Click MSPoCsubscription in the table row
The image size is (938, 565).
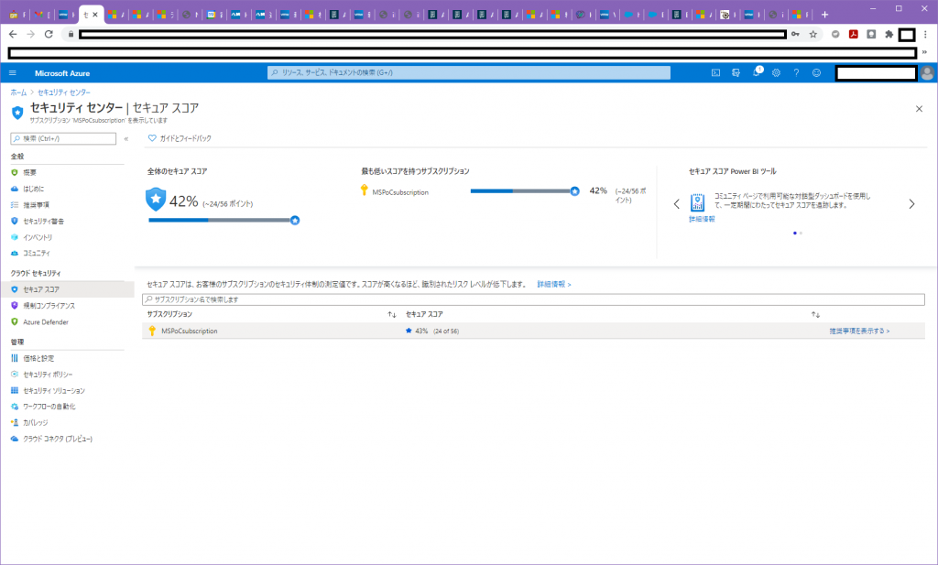click(189, 331)
